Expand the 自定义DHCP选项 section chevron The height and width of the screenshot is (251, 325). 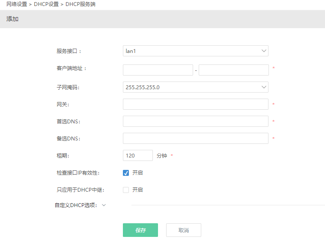tap(104, 205)
